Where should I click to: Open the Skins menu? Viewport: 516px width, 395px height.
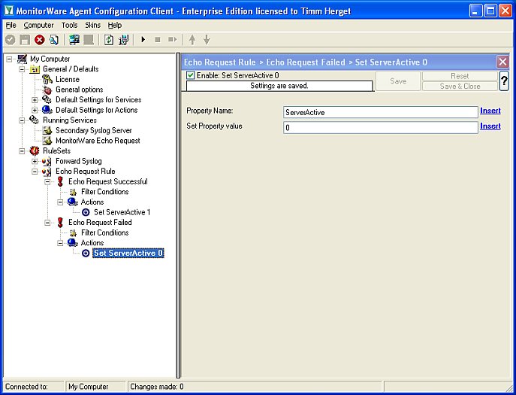92,26
